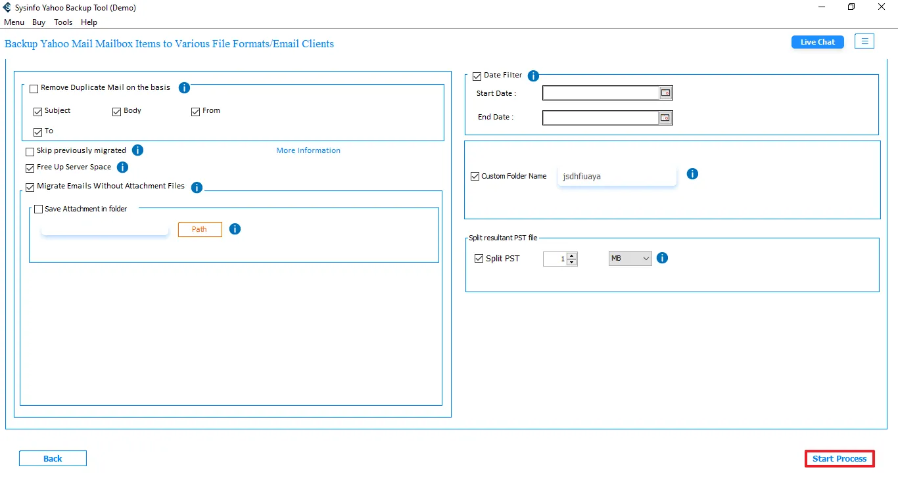Uncheck Custom Folder Name option
The image size is (898, 478).
point(475,177)
